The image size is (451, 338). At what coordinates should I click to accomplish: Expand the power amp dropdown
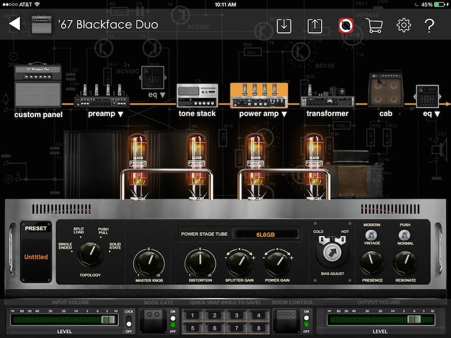click(263, 114)
